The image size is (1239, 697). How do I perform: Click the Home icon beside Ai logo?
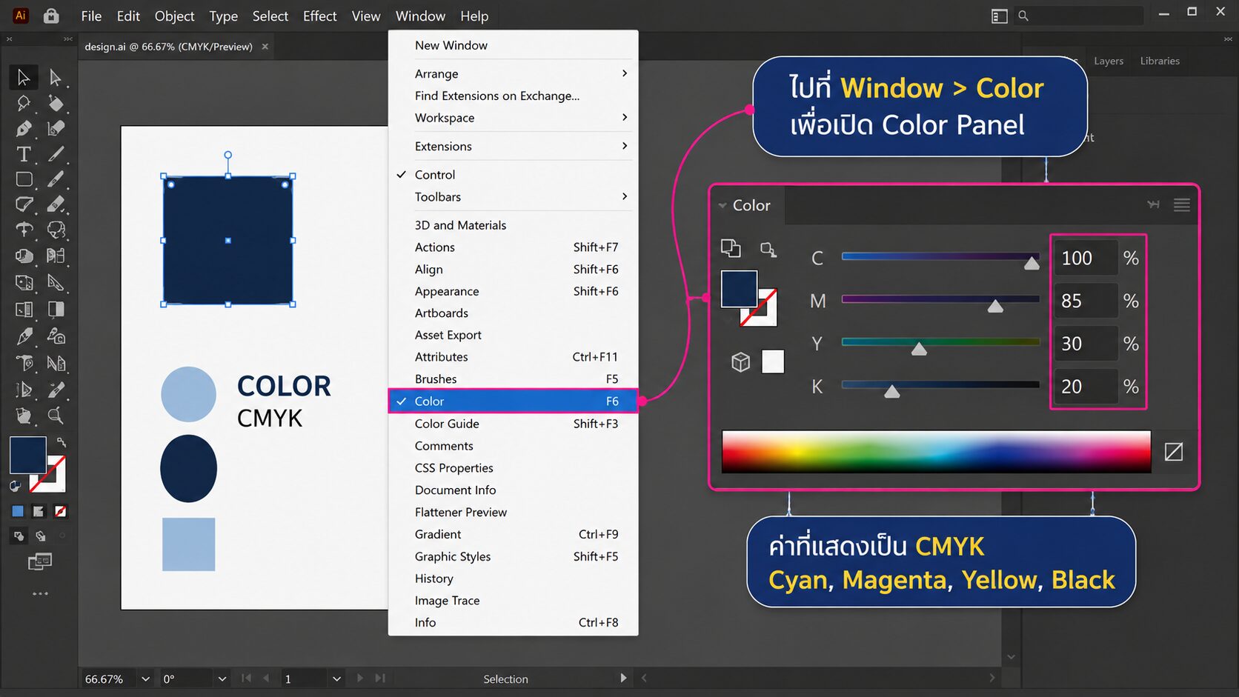pos(51,16)
